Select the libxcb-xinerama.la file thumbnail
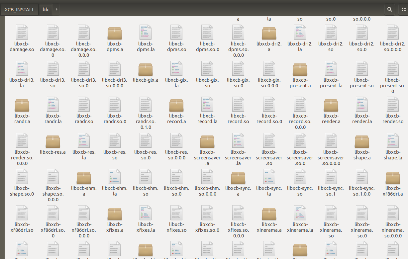Viewport: 408px width, 259px height. click(x=300, y=214)
